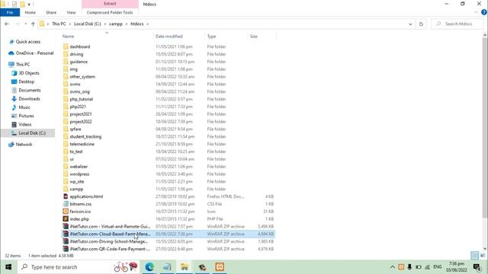Open the Help question mark icon
The width and height of the screenshot is (488, 274).
pos(484,12)
